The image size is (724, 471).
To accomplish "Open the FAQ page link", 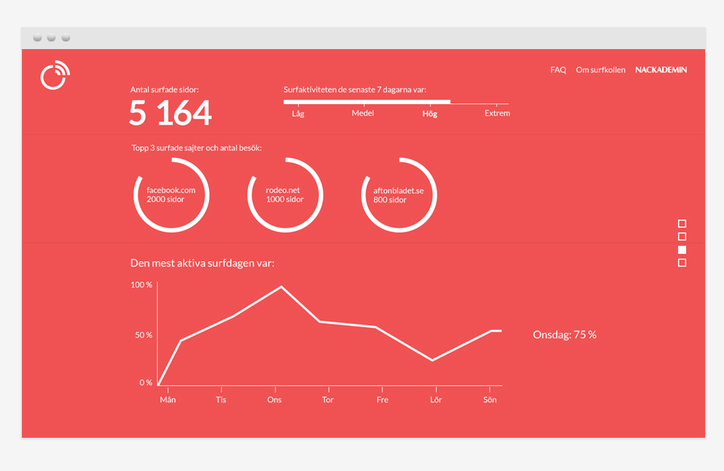I will (558, 69).
